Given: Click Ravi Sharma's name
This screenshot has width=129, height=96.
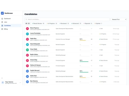Looking at the screenshot, I should (34, 81).
